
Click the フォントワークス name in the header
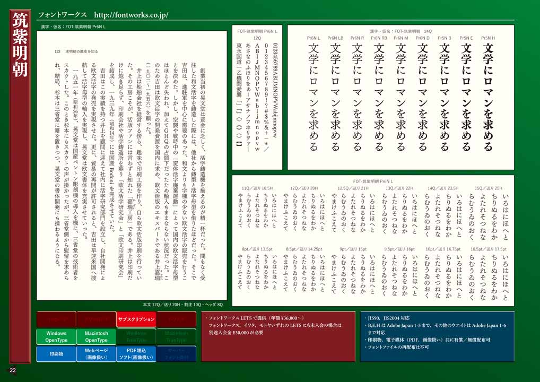tap(63, 15)
